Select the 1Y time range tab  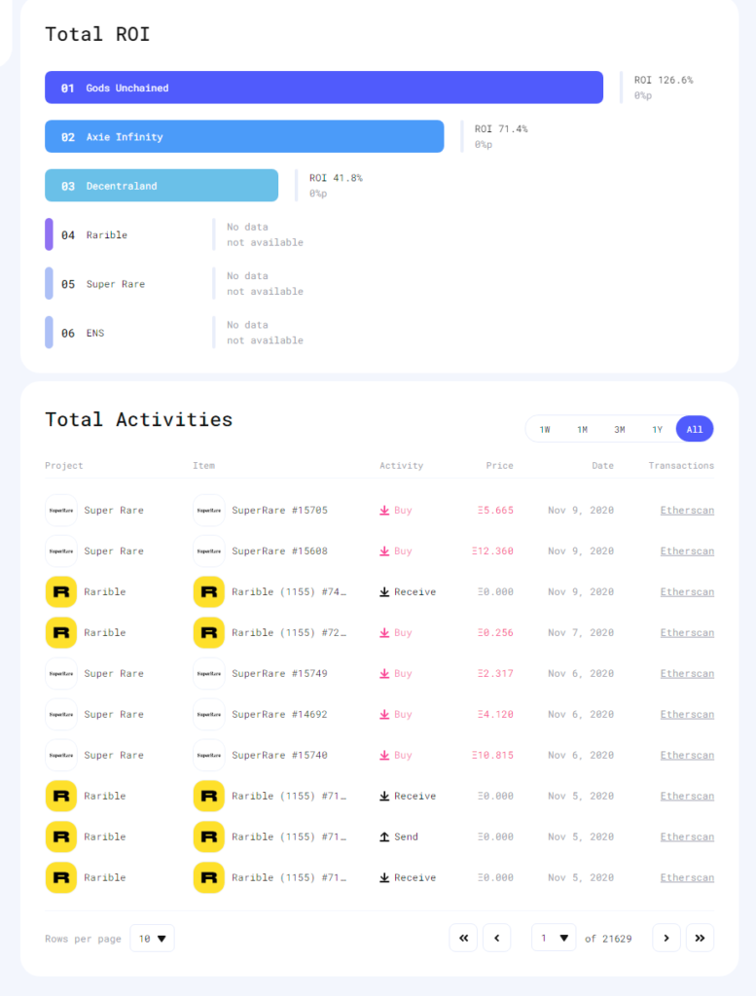click(x=657, y=429)
